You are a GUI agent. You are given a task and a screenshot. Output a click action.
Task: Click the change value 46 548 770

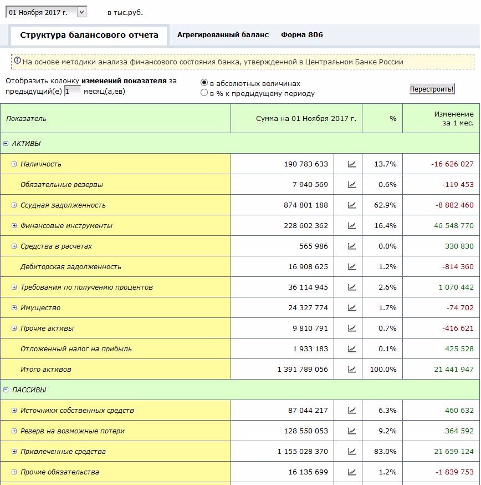tap(453, 225)
